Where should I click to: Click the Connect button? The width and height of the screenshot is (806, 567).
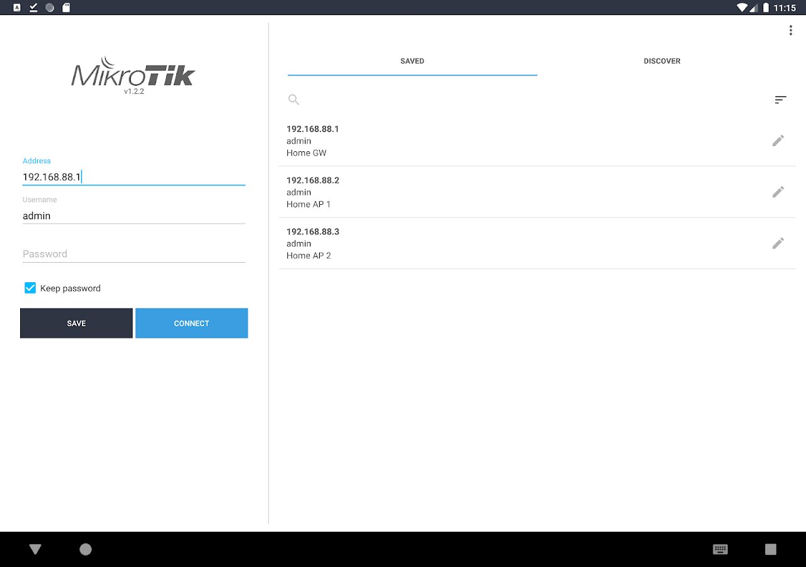191,323
